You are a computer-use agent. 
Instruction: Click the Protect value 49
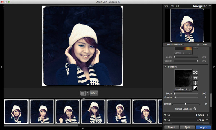click(x=206, y=104)
